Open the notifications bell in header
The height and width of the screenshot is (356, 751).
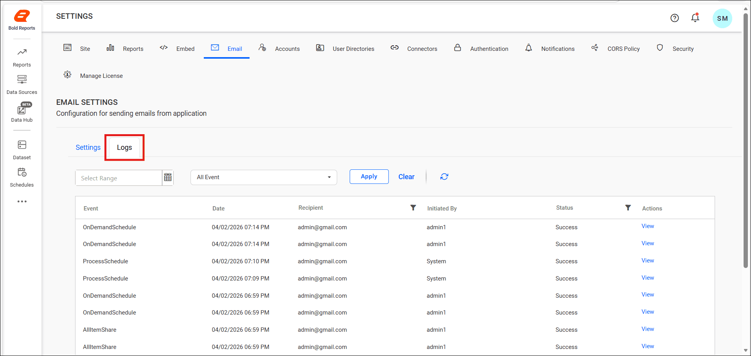(695, 18)
